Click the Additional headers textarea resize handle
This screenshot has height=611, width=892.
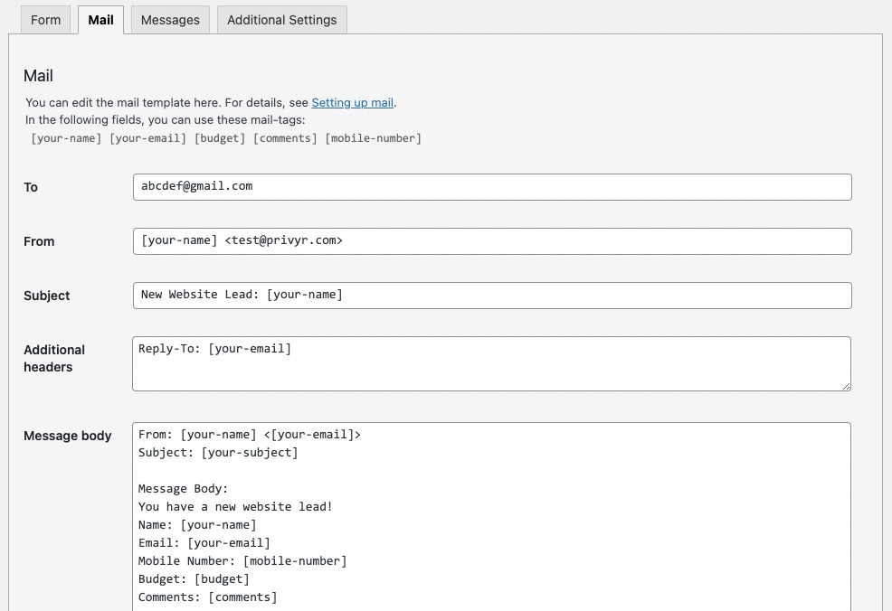coord(846,386)
